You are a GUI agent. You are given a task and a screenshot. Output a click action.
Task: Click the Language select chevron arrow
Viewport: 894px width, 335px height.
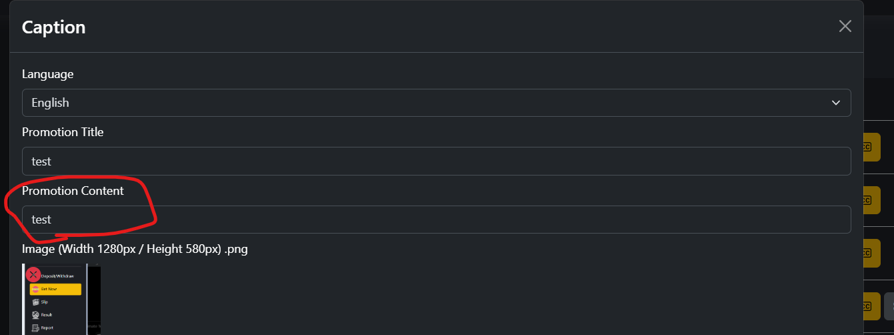[x=836, y=103]
